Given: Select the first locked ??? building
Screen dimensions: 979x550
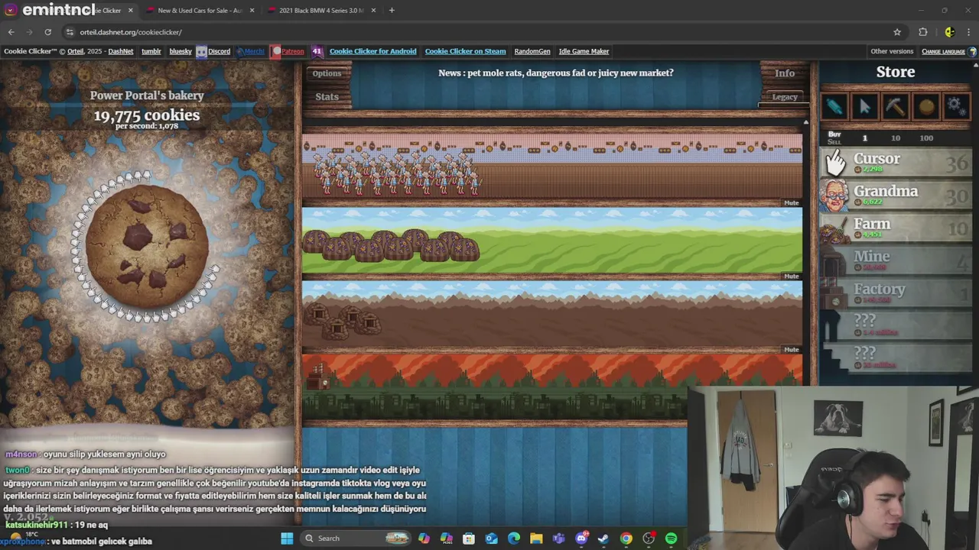Looking at the screenshot, I should point(896,325).
